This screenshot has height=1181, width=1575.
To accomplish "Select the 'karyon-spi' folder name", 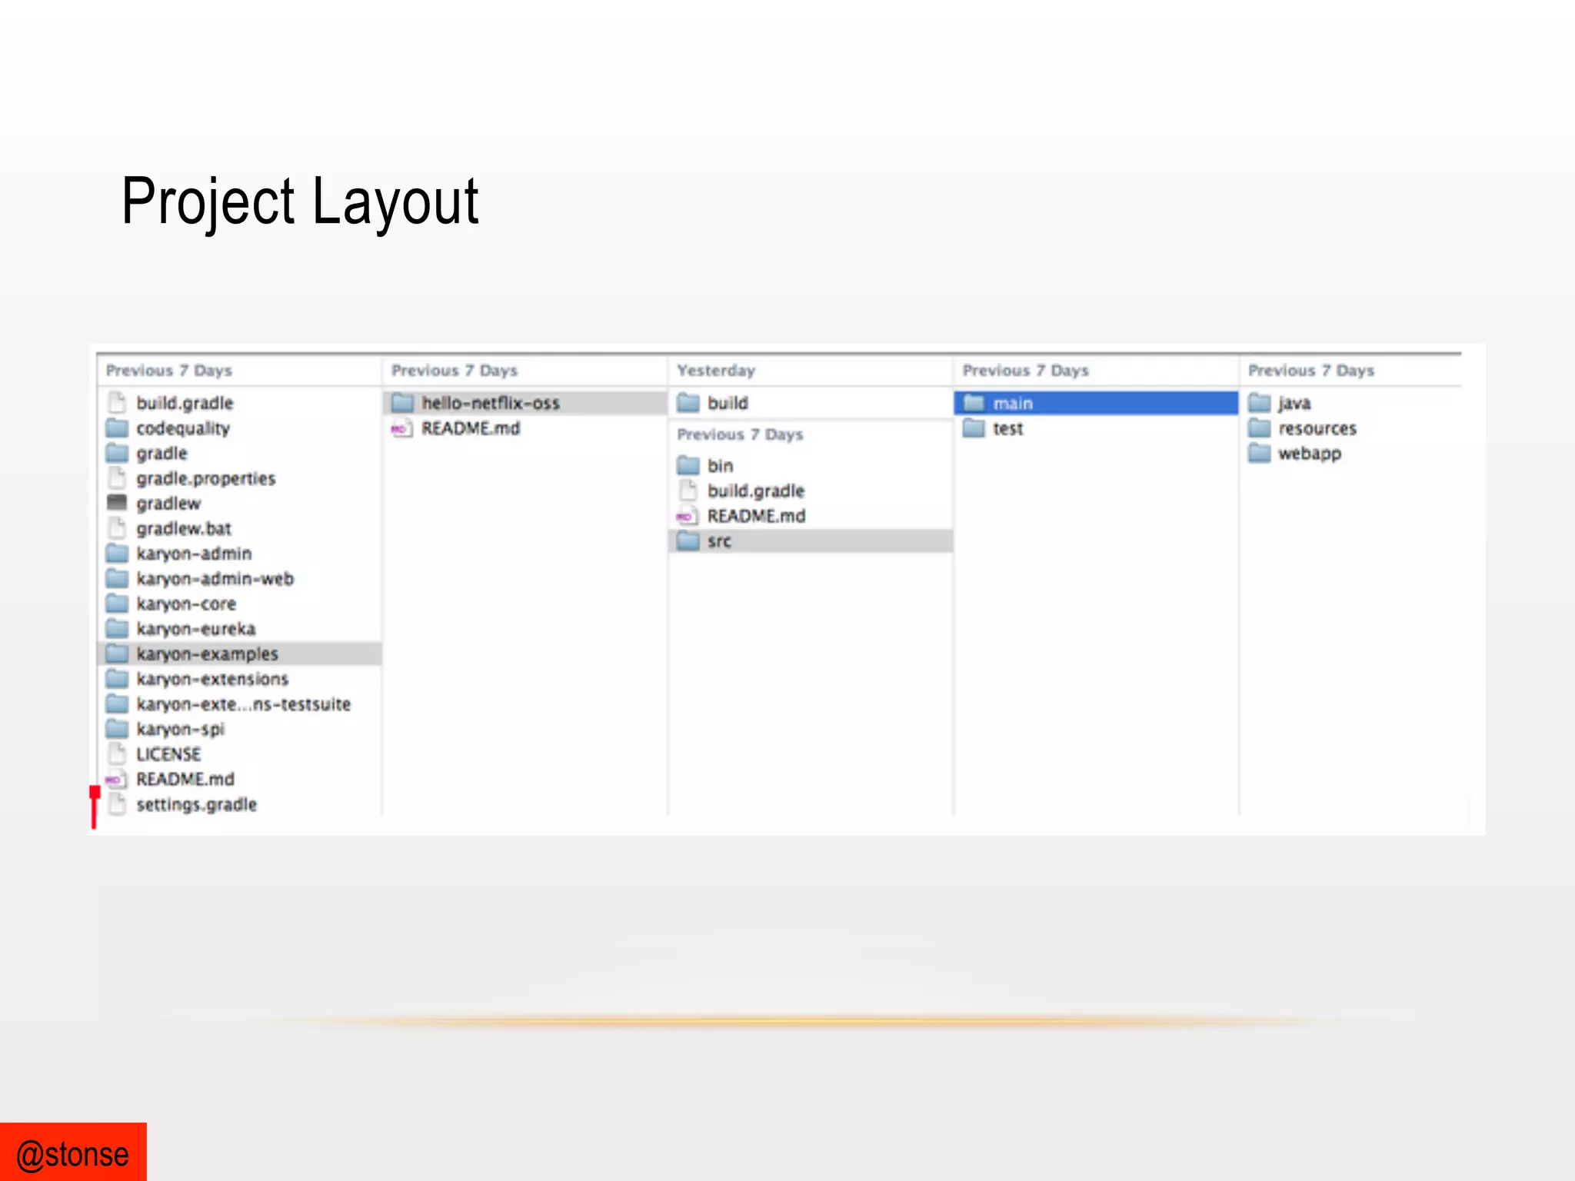I will [181, 729].
